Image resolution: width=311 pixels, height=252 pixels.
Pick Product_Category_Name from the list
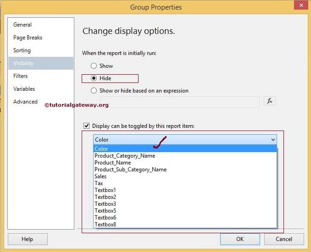[185, 156]
